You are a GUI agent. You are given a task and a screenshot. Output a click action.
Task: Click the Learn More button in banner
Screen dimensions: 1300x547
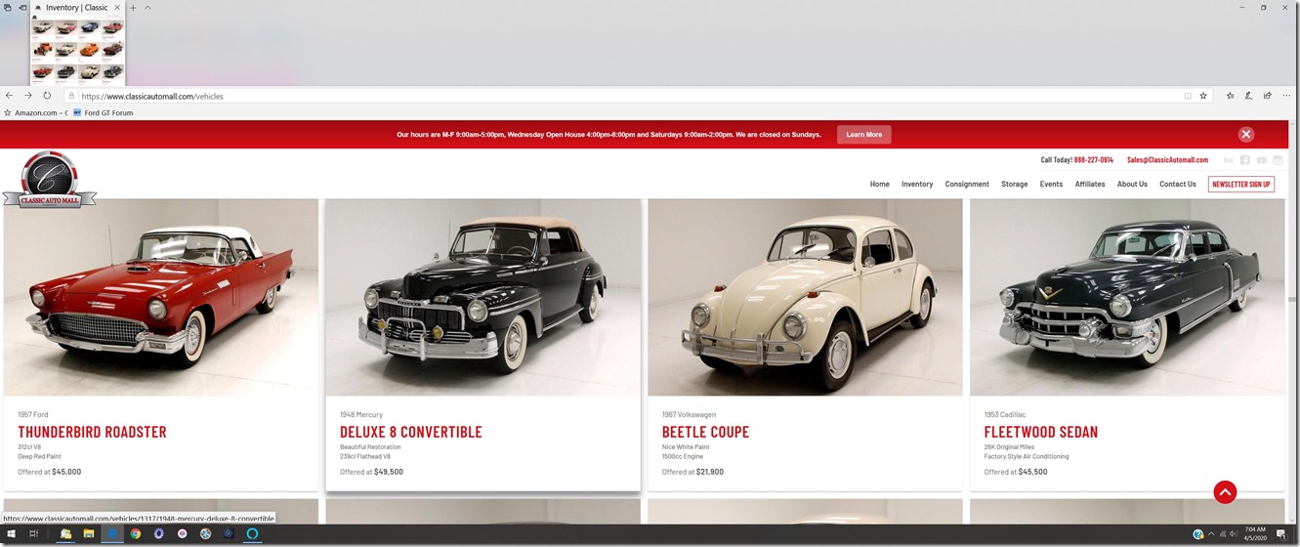point(863,135)
